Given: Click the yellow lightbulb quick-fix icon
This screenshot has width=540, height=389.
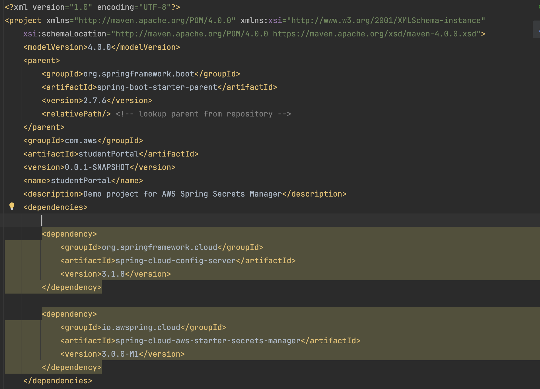Looking at the screenshot, I should click(x=12, y=206).
